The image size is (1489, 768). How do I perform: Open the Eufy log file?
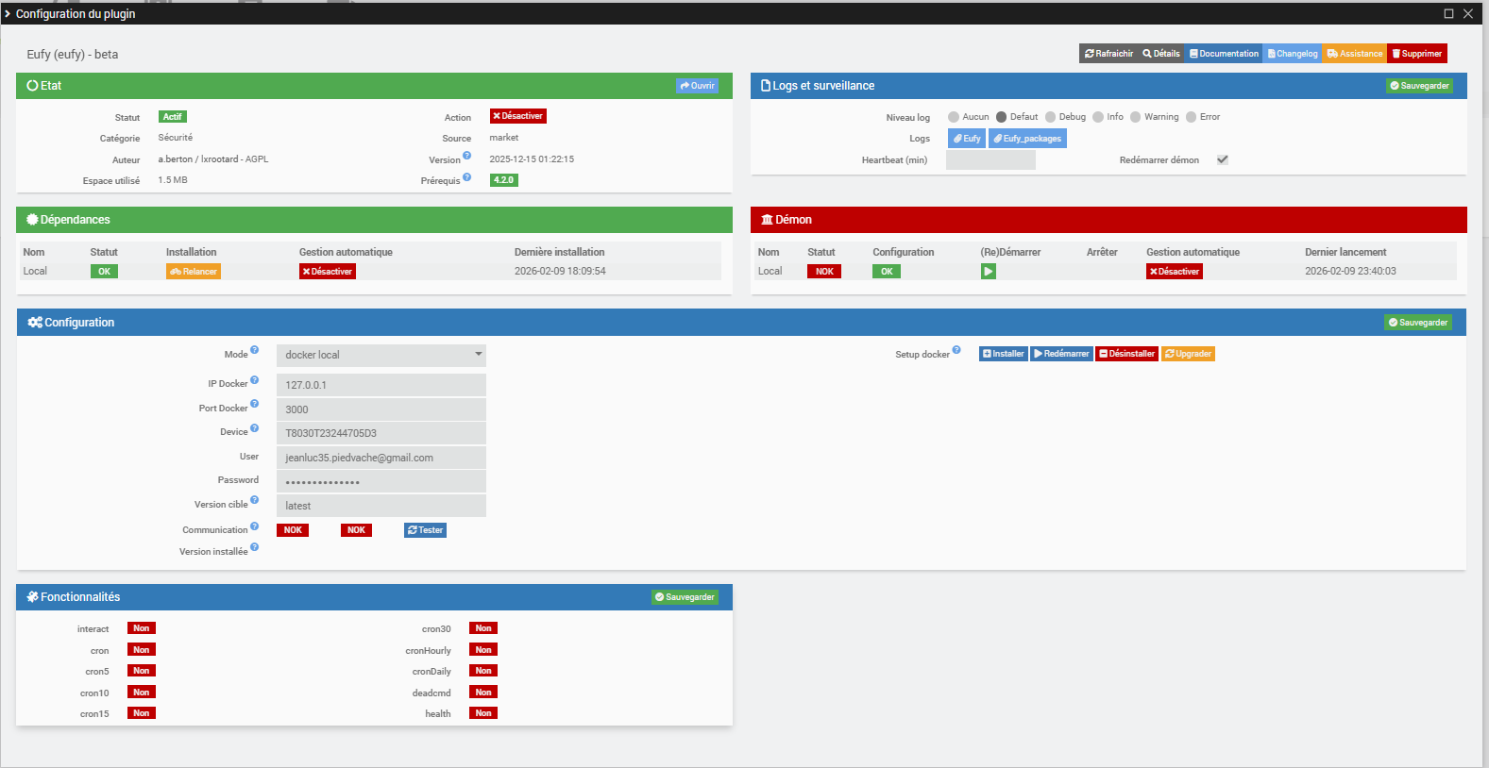(967, 139)
